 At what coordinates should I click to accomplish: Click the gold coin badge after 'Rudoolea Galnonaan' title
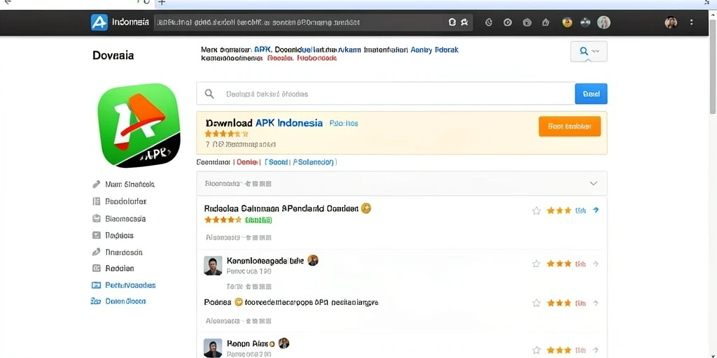(x=366, y=208)
